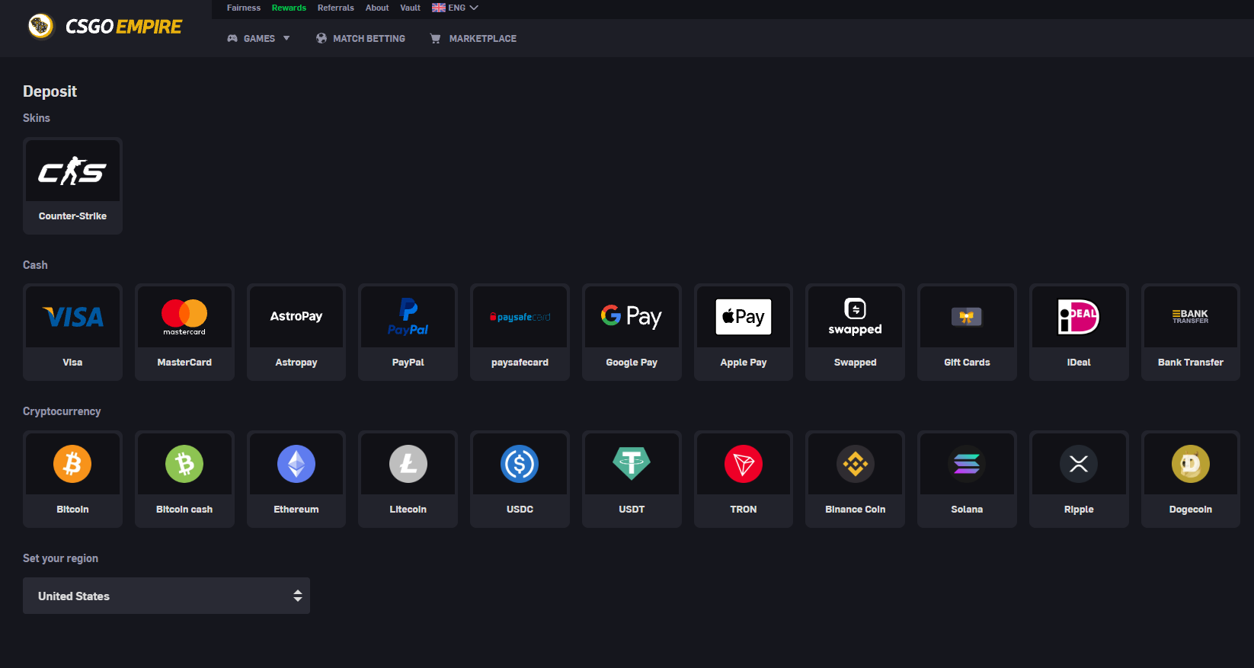The width and height of the screenshot is (1254, 668).
Task: Go to Match Betting
Action: pyautogui.click(x=360, y=38)
